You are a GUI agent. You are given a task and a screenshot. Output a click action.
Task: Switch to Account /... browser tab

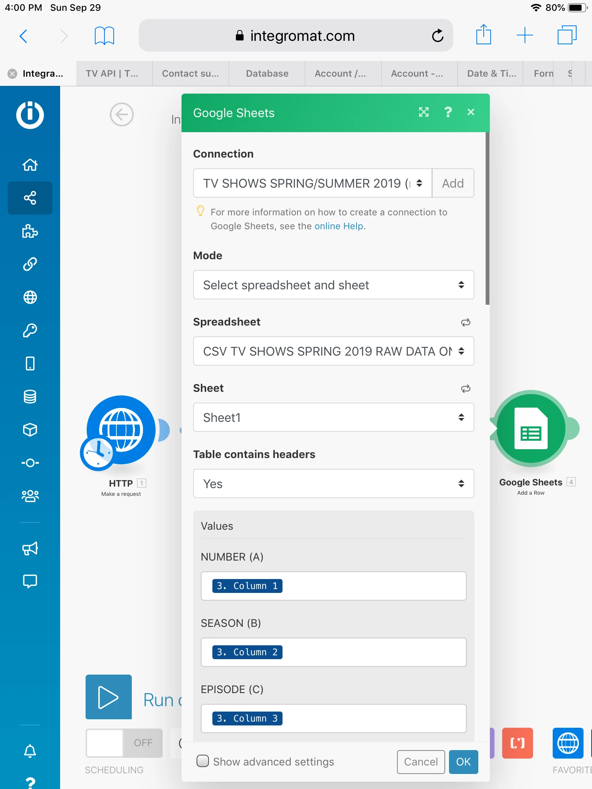pos(343,73)
